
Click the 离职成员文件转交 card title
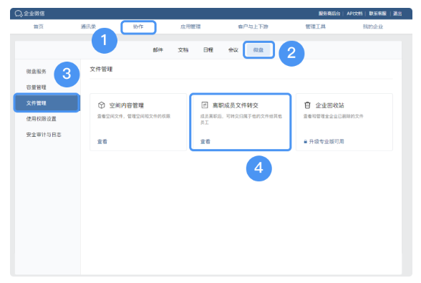coord(235,105)
